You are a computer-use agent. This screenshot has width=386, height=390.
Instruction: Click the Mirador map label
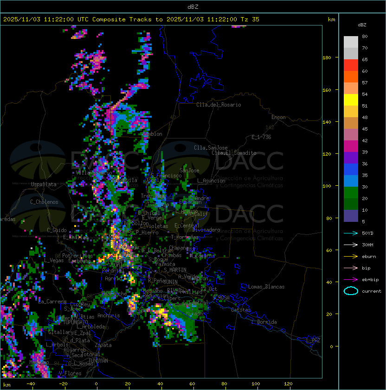[x=196, y=314]
